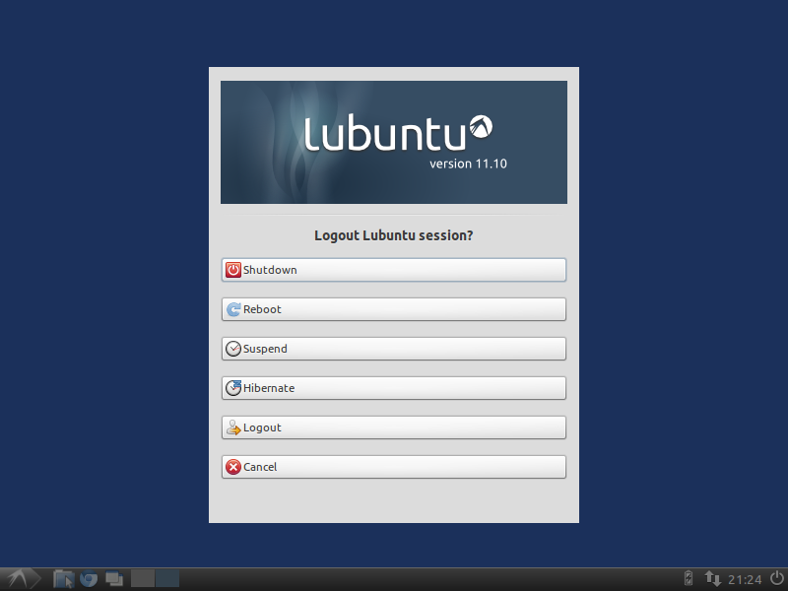Viewport: 788px width, 591px height.
Task: Open the Chromium browser launcher icon
Action: pos(89,579)
